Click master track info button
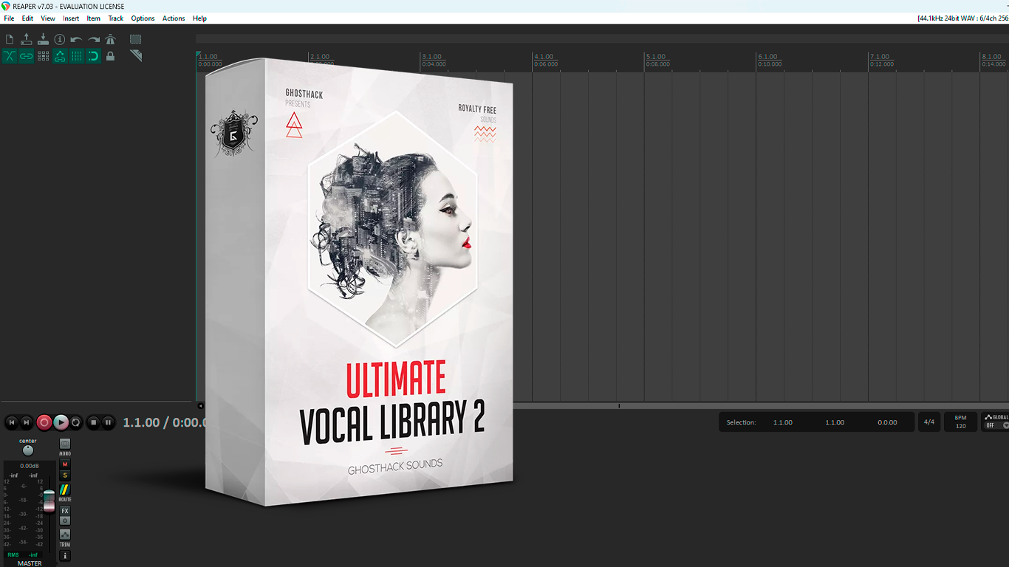The width and height of the screenshot is (1009, 567). click(65, 556)
